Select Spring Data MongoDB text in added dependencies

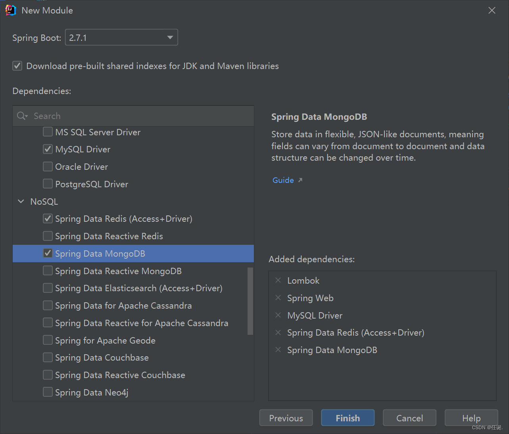point(332,350)
